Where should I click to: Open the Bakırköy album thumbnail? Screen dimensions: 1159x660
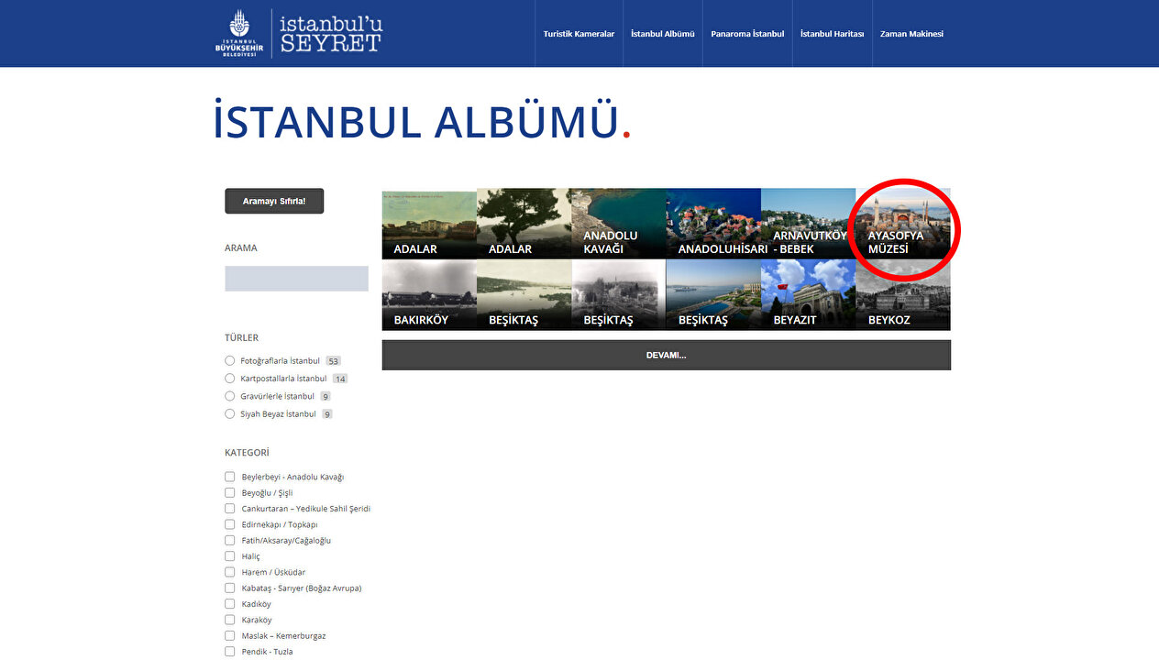click(429, 294)
